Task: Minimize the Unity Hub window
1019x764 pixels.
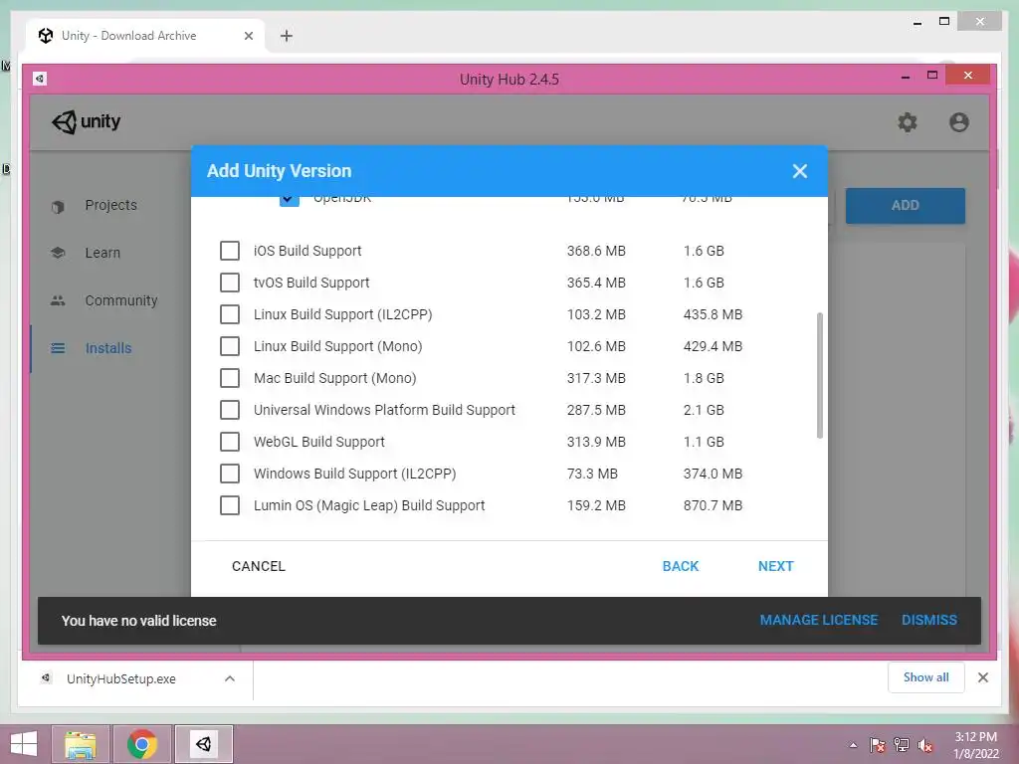Action: tap(906, 77)
